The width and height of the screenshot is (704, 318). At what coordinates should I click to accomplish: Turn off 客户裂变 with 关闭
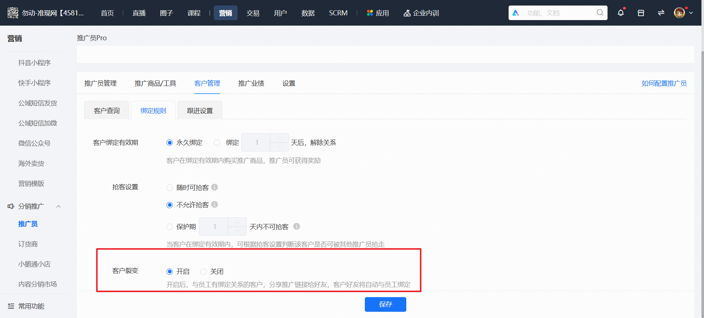[203, 272]
